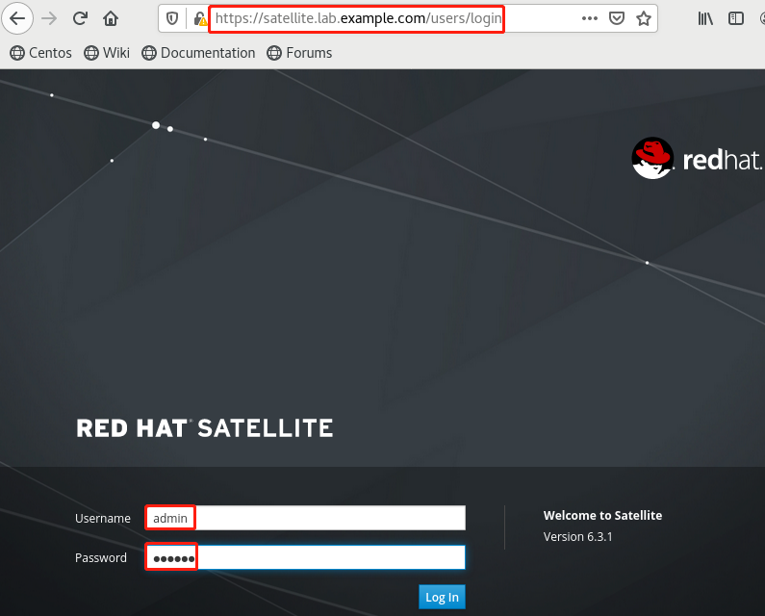Open page actions three-dot menu

[589, 18]
